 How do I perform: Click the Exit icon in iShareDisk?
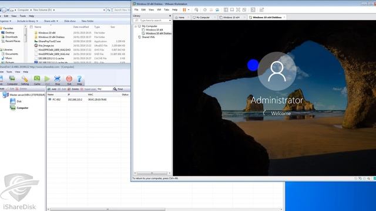69,80
